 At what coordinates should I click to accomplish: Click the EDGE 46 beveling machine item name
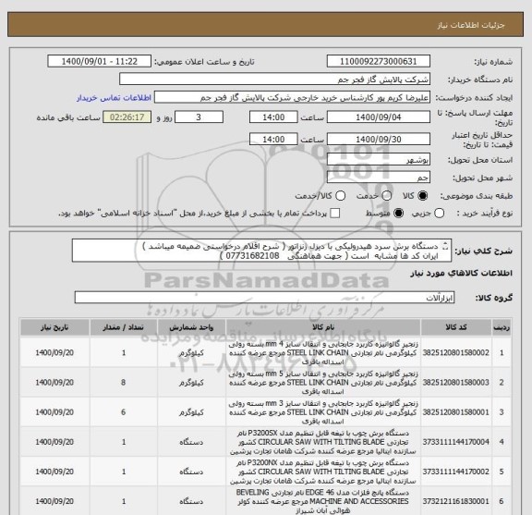click(x=323, y=501)
